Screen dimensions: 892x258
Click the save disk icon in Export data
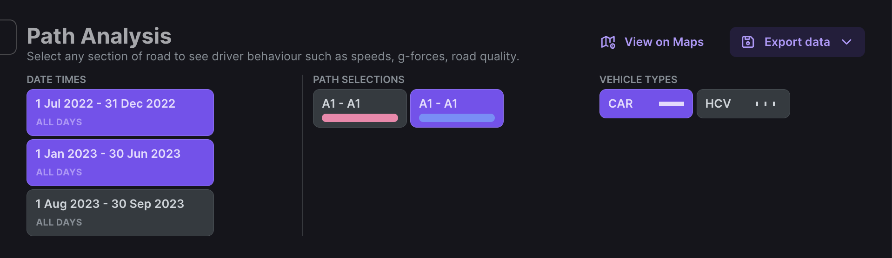pos(748,42)
